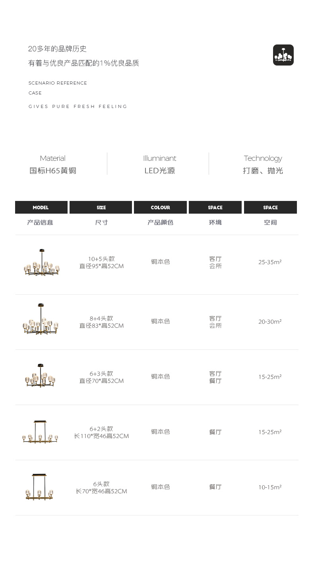Open the 6+3 head chandelier image
The image size is (314, 577).
(x=41, y=376)
